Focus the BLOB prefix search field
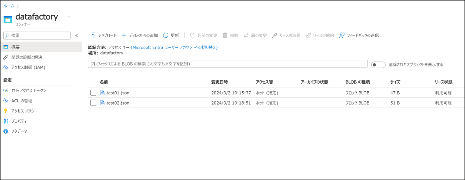This screenshot has width=465, height=180. (228, 64)
